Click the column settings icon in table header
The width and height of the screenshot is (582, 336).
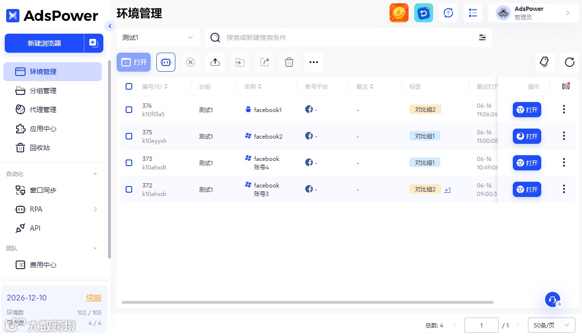point(565,86)
